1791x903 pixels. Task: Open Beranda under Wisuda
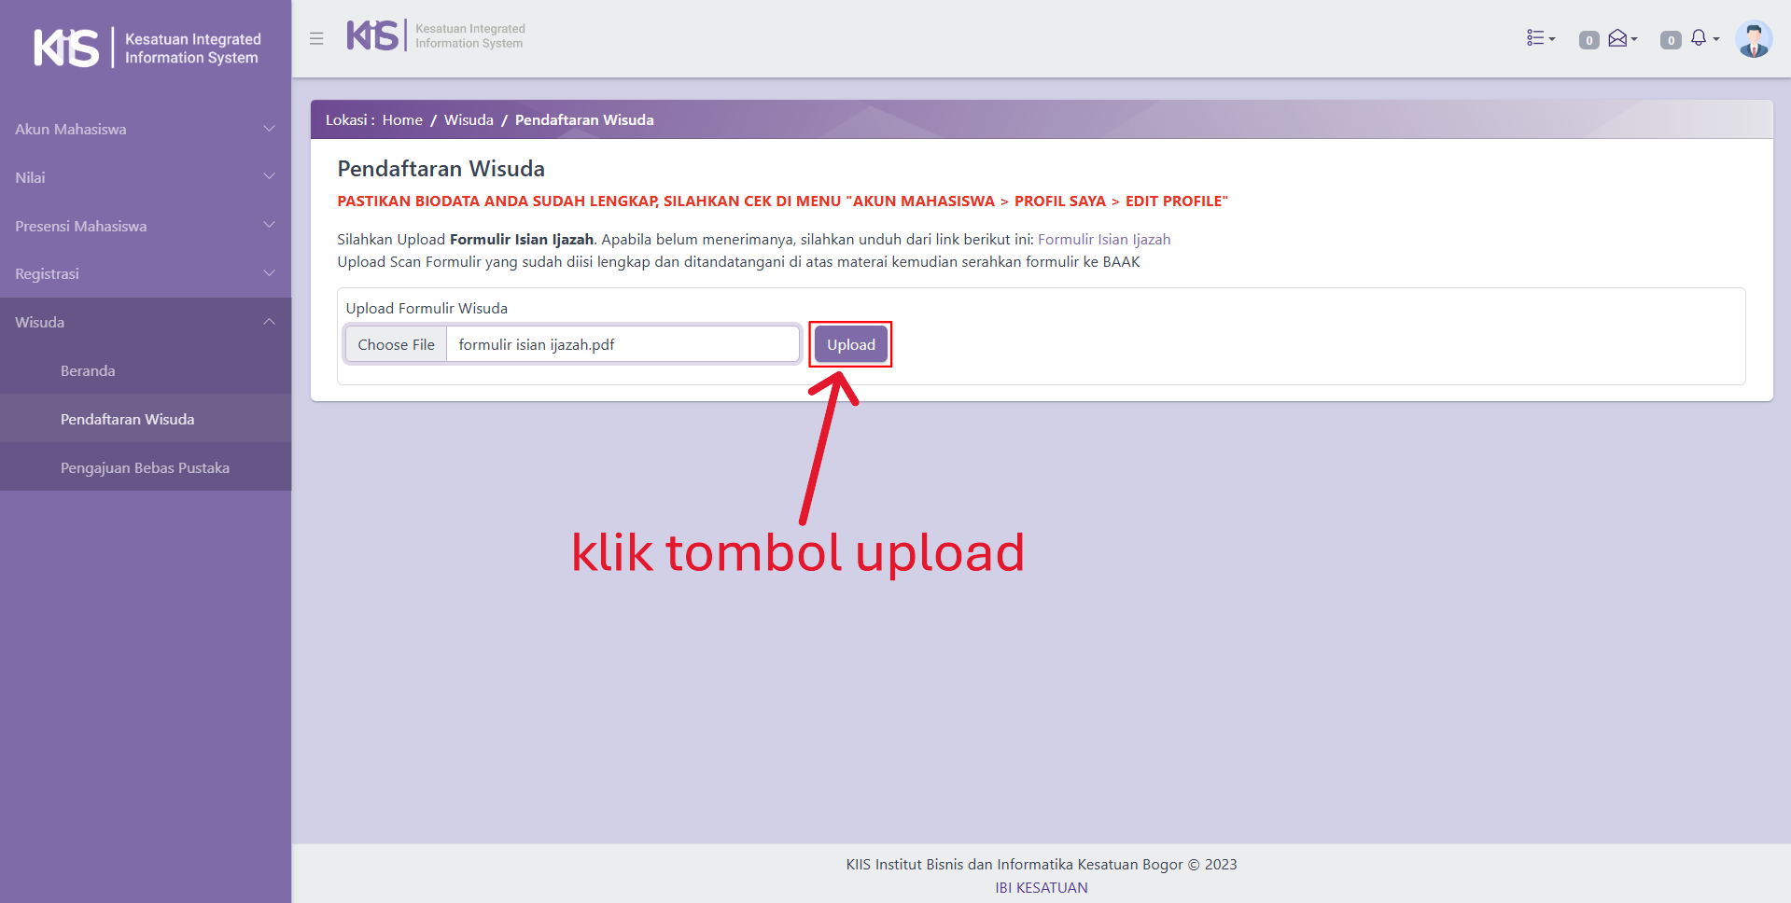click(x=88, y=370)
